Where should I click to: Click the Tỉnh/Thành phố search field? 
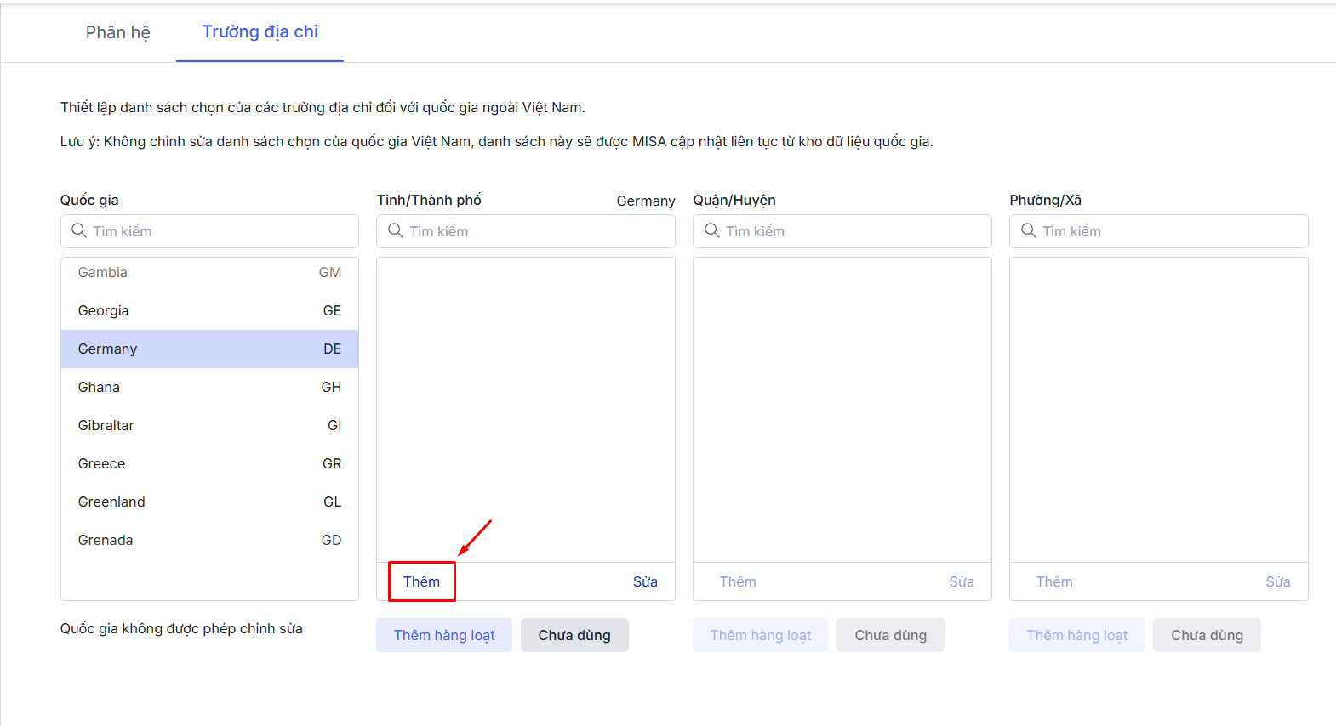click(526, 231)
